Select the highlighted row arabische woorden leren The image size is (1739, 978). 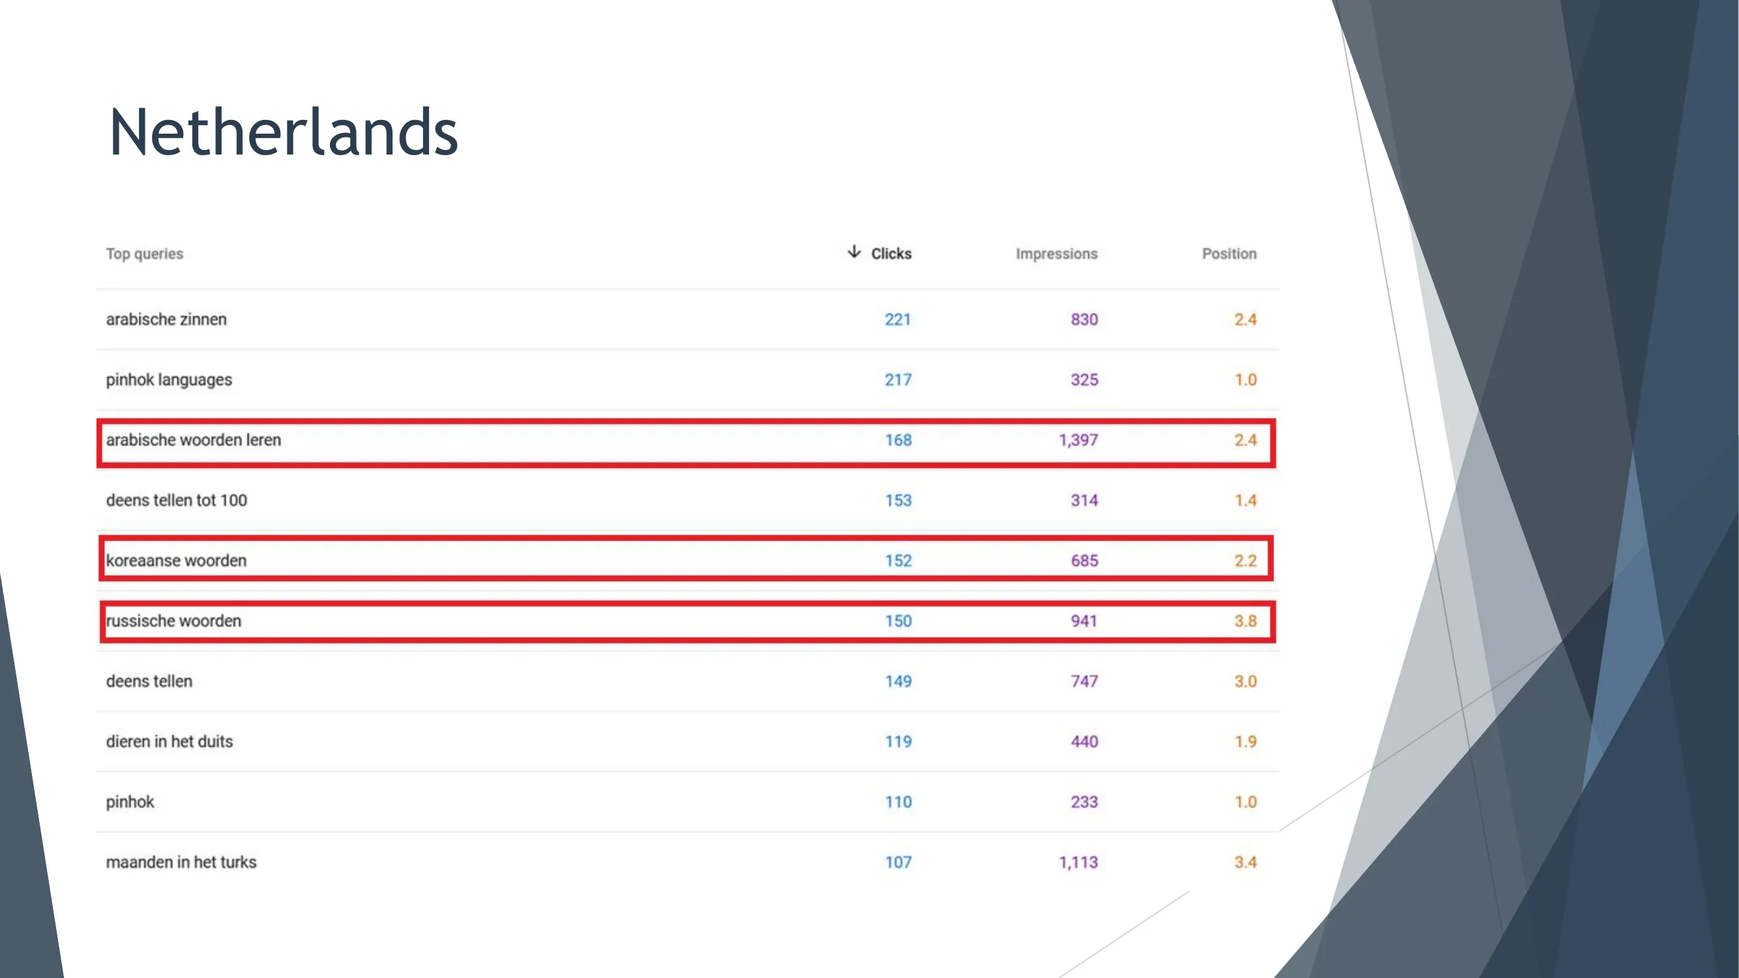(194, 440)
